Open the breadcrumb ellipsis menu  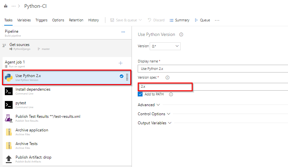click(14, 6)
